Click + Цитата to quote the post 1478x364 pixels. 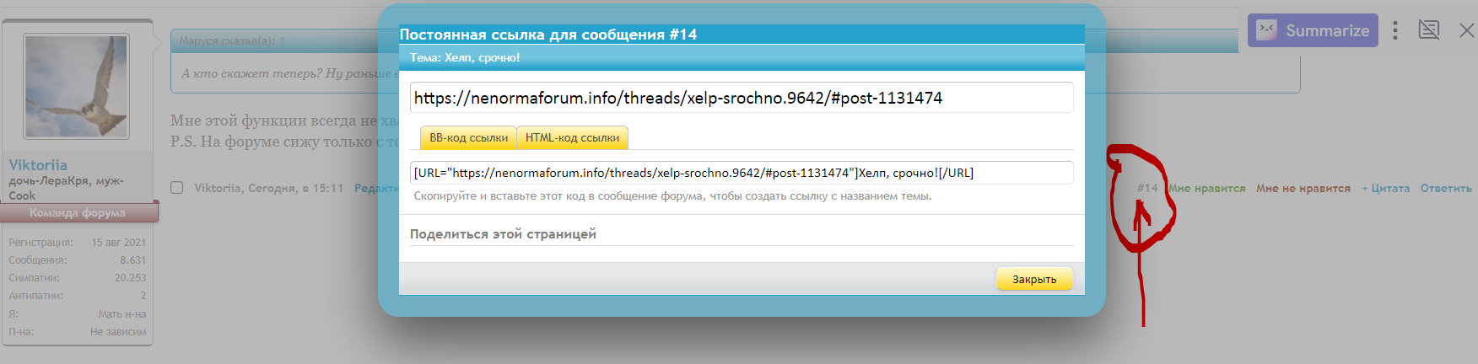click(x=1385, y=188)
